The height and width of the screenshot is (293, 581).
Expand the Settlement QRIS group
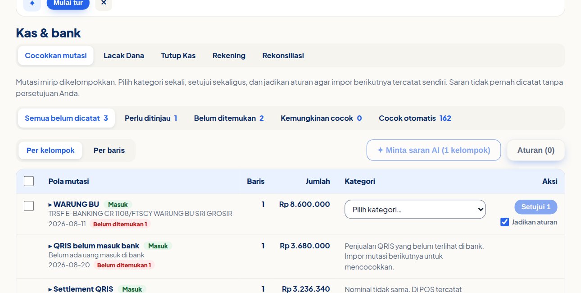tap(81, 289)
